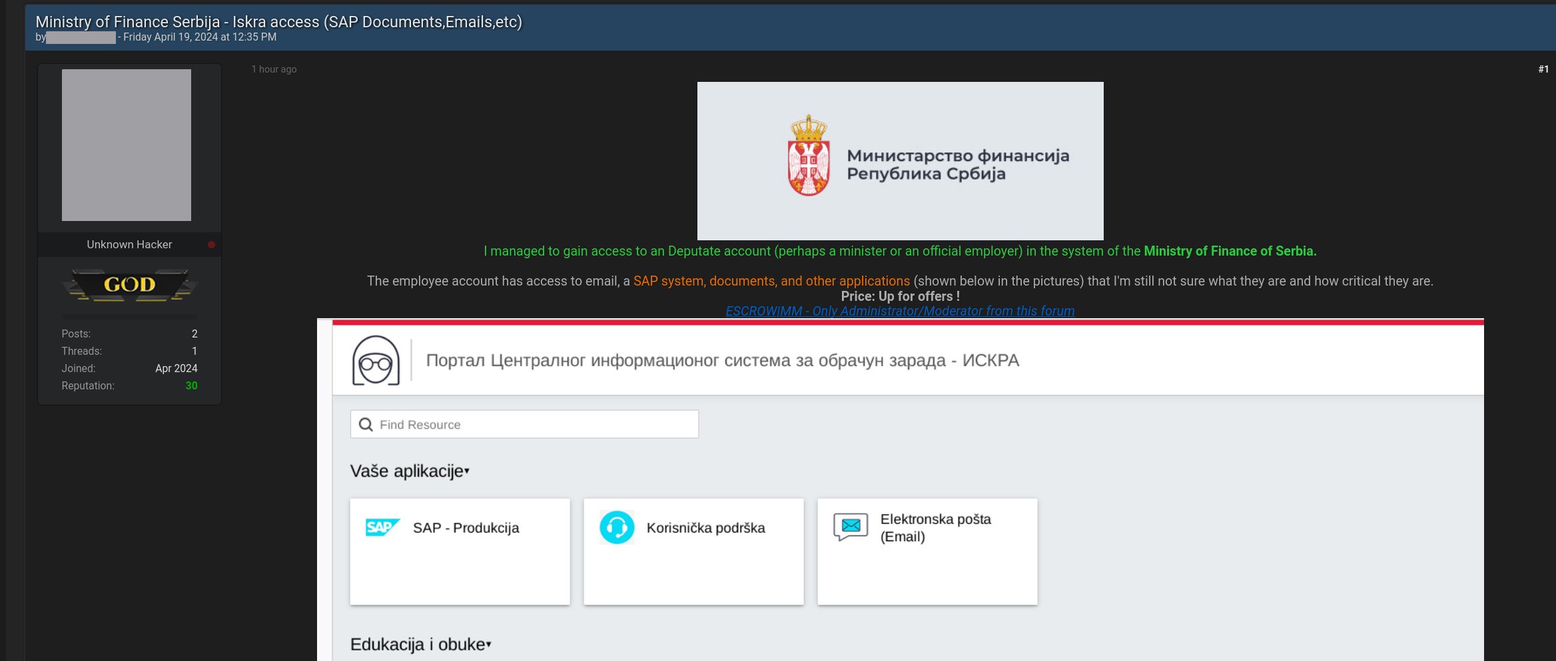
Task: Click the Reputation value 30
Action: click(192, 386)
